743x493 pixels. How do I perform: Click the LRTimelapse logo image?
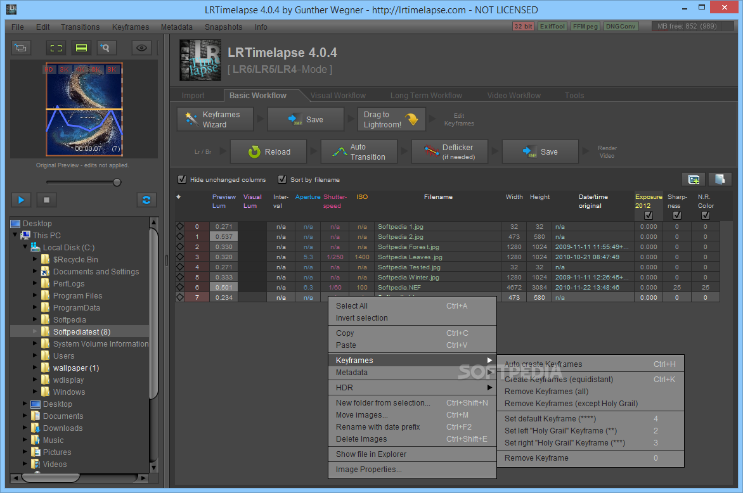tap(200, 60)
